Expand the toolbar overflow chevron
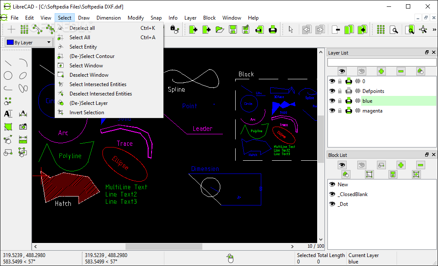Screen dimensions: 438x266 tap(434, 29)
